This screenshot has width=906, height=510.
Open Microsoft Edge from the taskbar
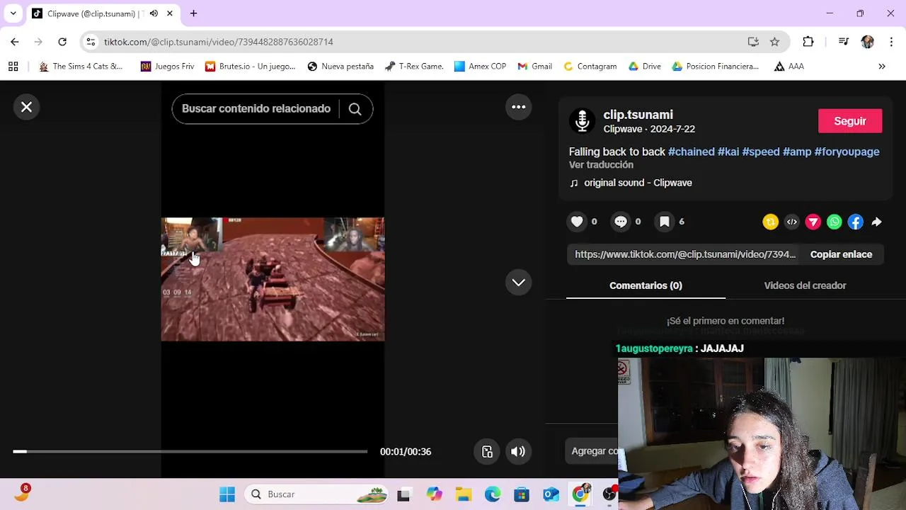[493, 494]
